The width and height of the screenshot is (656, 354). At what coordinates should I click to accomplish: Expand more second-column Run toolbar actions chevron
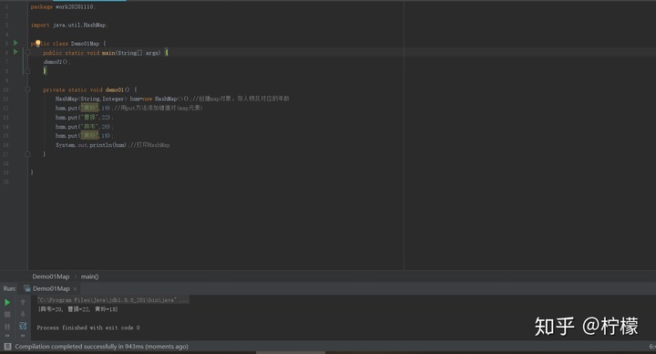(x=23, y=336)
